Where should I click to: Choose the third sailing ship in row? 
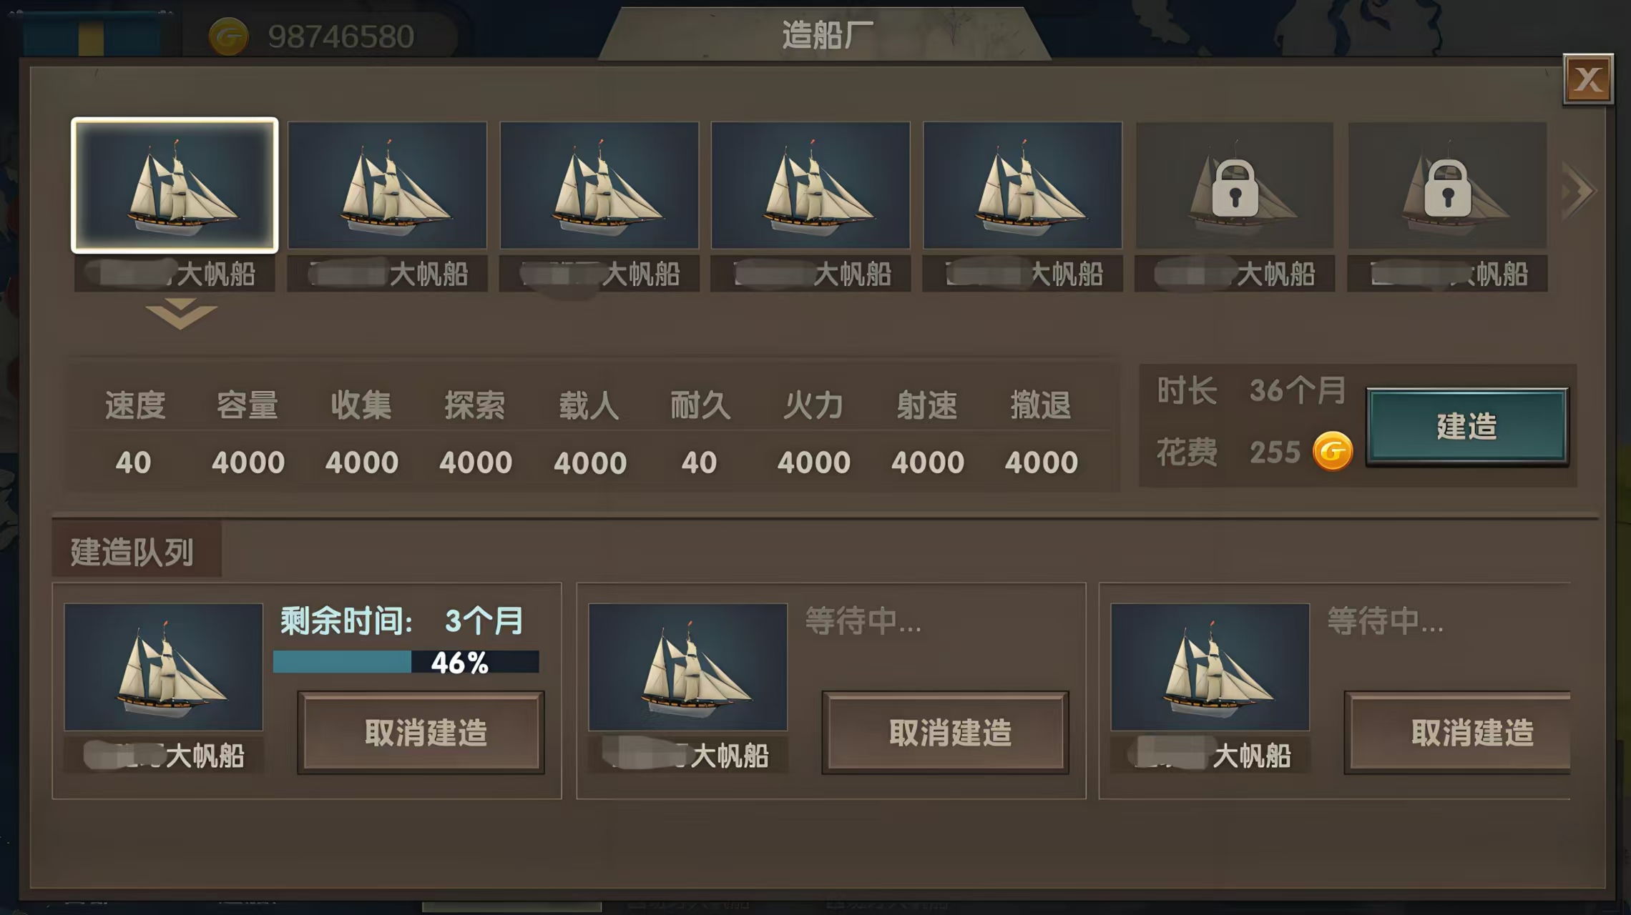[599, 185]
